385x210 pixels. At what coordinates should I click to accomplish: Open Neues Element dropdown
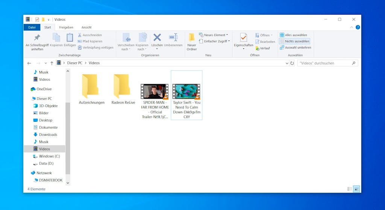tap(214, 35)
